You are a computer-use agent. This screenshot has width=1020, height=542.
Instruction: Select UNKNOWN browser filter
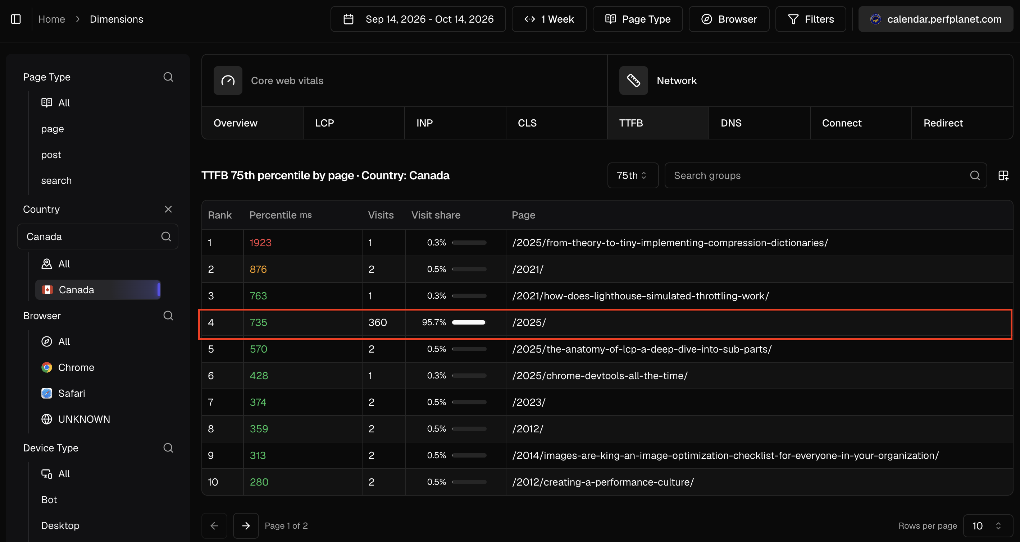click(76, 419)
